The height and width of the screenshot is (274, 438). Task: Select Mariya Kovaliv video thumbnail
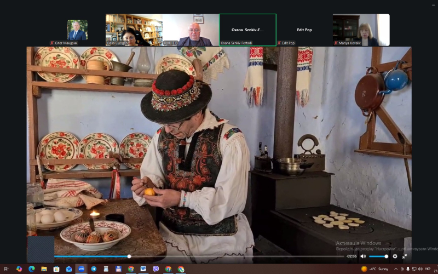361,30
